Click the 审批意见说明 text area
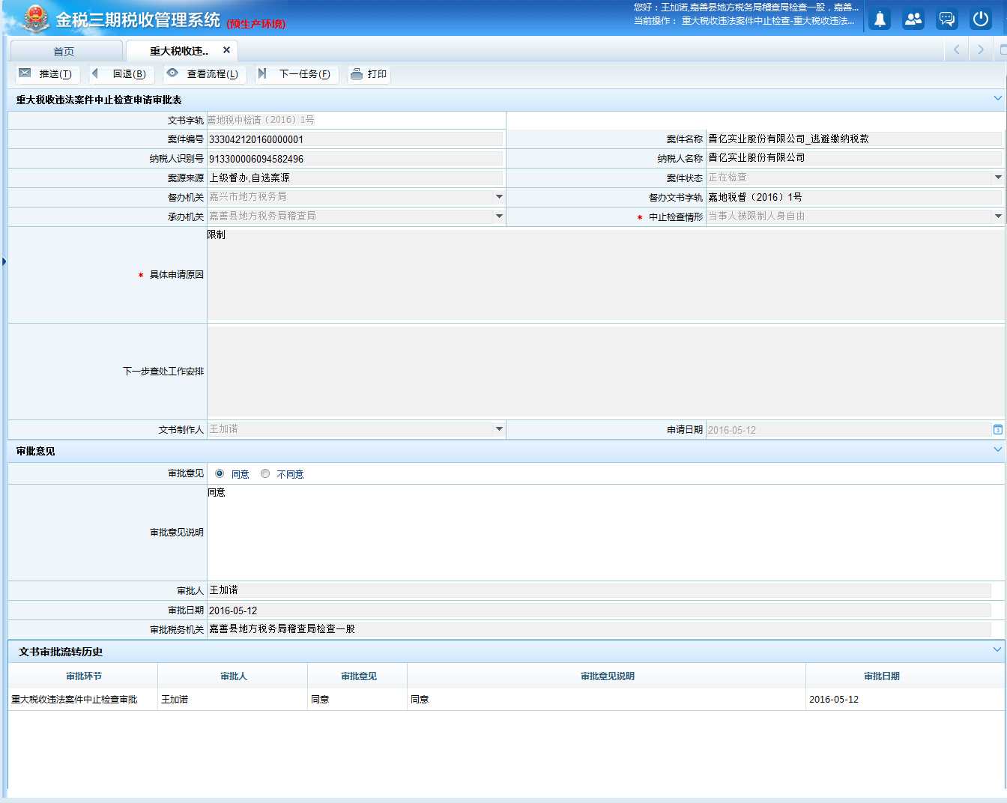 [x=605, y=532]
